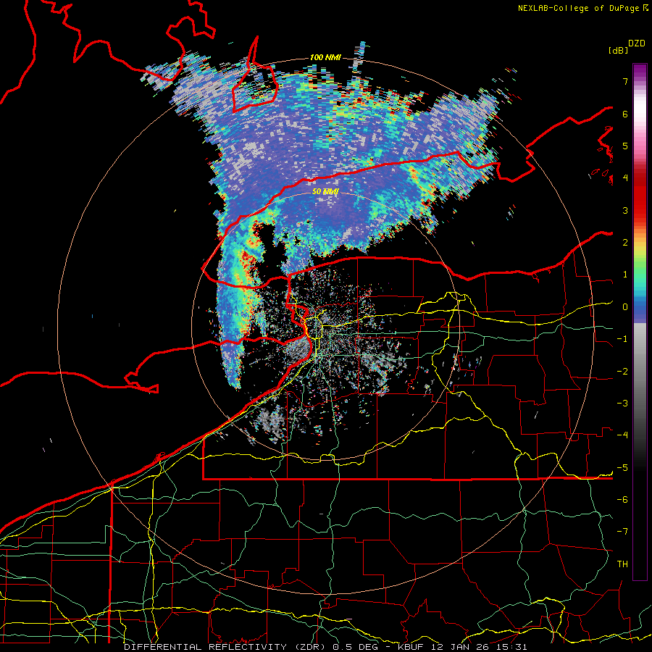
Task: Click the (ZDR) abbreviation in footer
Action: tap(310, 647)
